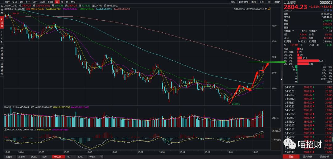Viewport: 333px width, 159px height.
Task: Open the 更多 more periods dropdown
Action: [73, 2]
